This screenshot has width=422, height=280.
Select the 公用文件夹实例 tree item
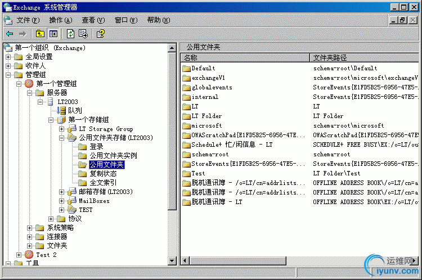tap(113, 156)
